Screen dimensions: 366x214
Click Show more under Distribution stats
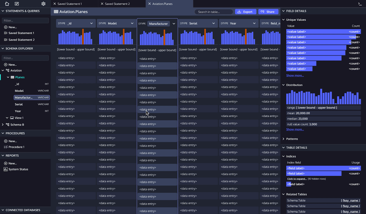(295, 130)
